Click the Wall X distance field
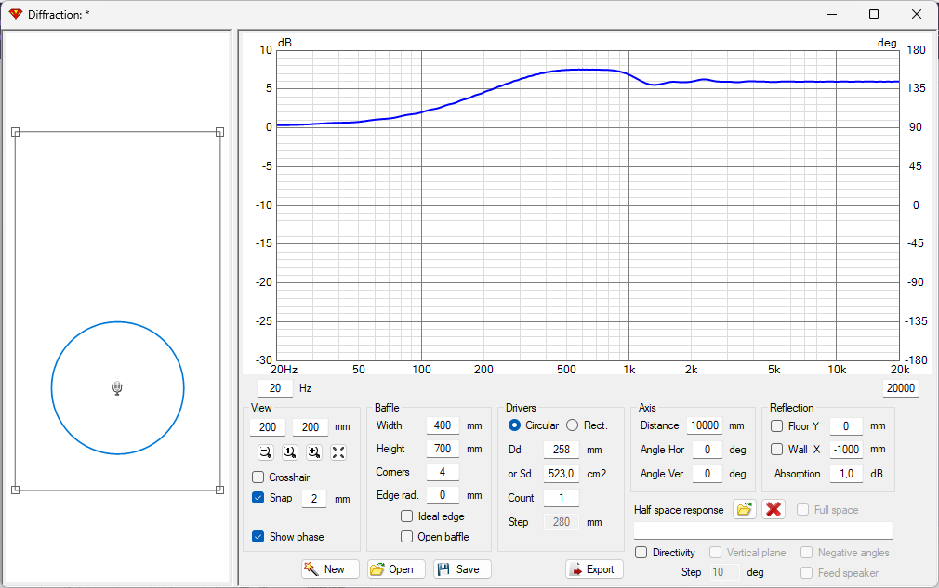Screen dimensions: 939x588 [846, 450]
